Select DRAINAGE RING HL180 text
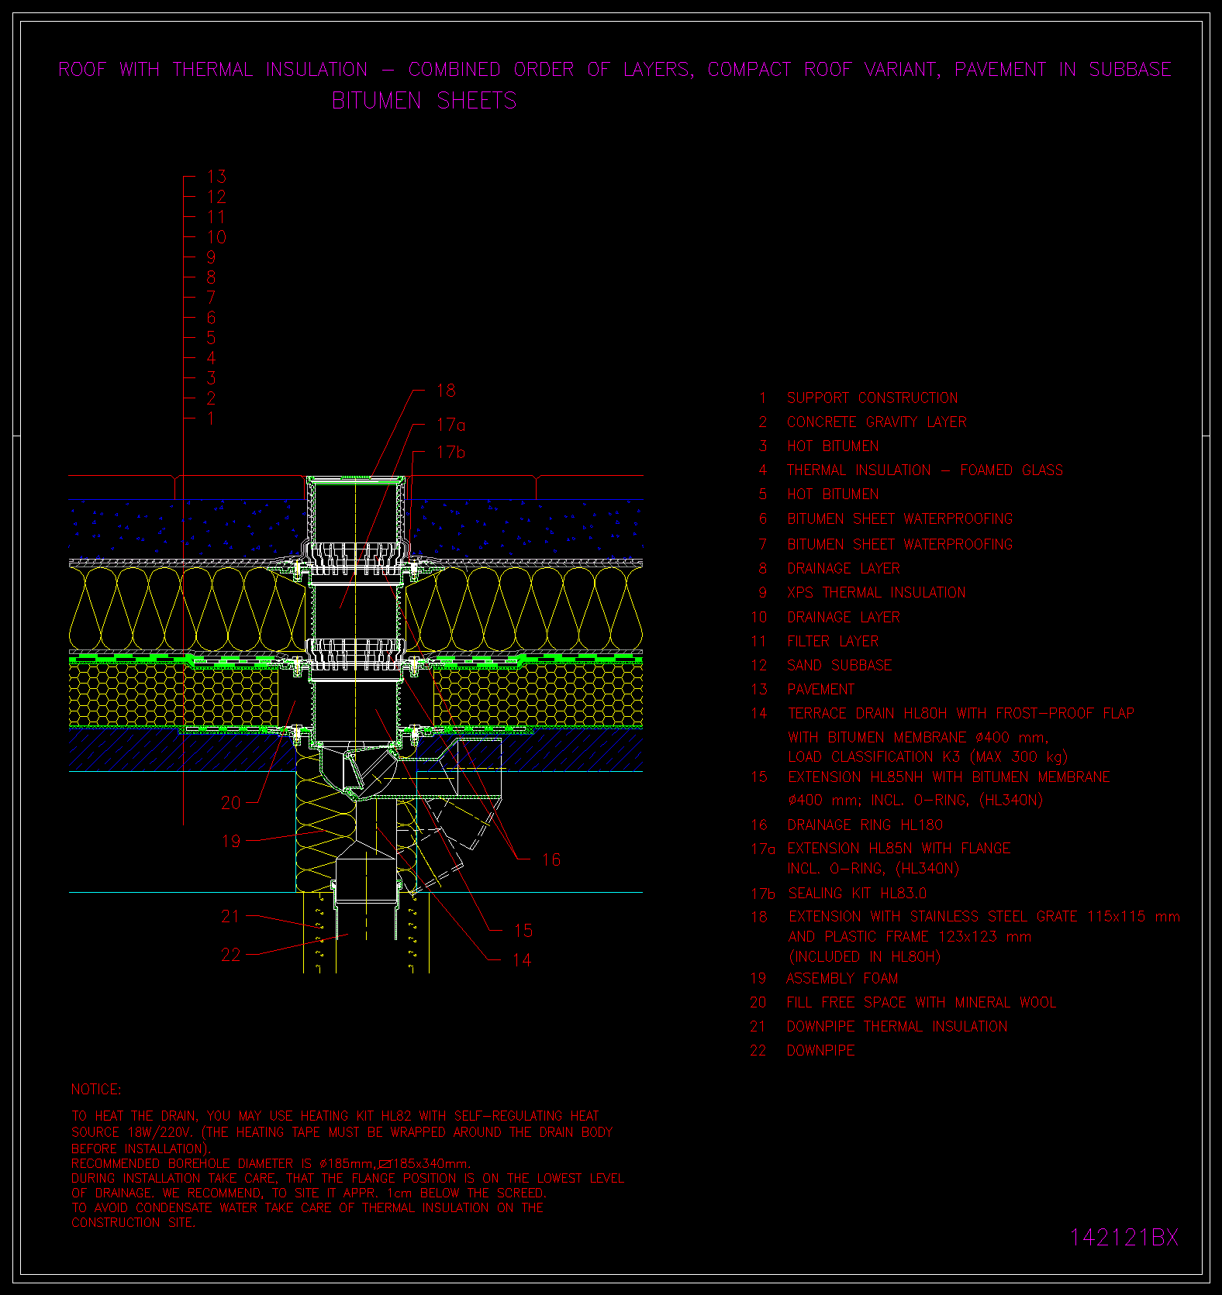1222x1295 pixels. pos(865,825)
